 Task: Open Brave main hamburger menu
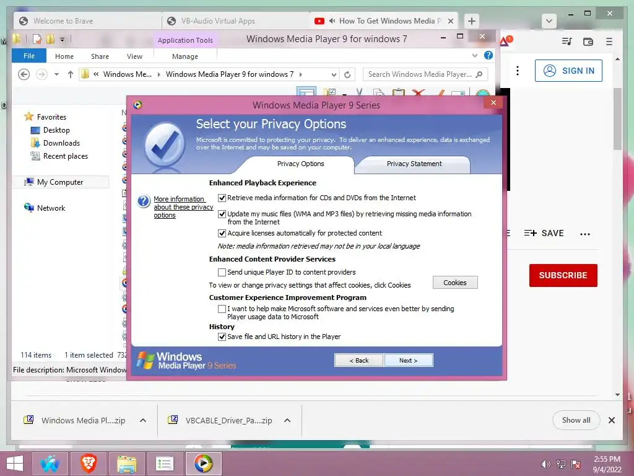point(609,42)
